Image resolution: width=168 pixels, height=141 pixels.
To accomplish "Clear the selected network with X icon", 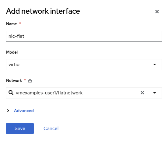I will pyautogui.click(x=142, y=93).
